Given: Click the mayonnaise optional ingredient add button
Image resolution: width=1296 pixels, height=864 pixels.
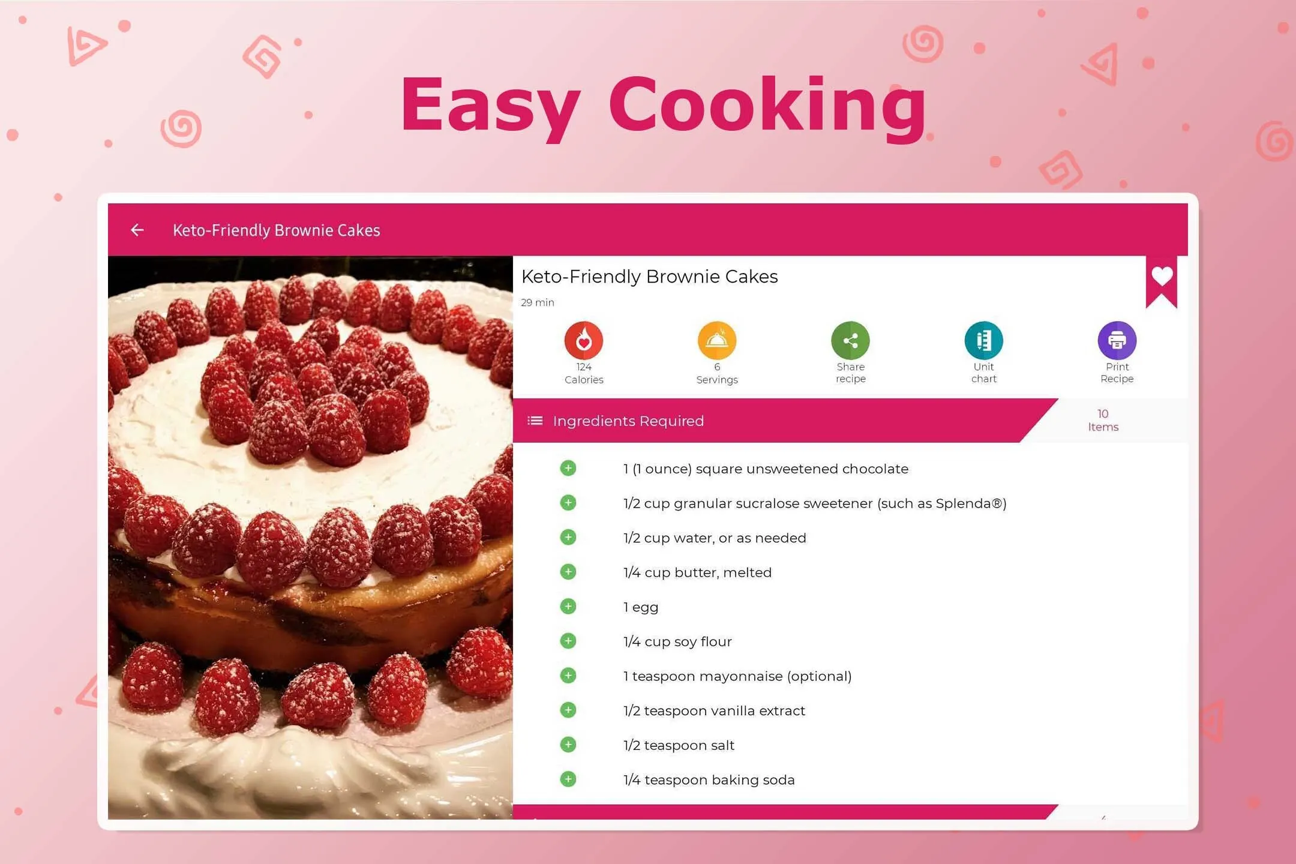Looking at the screenshot, I should point(568,675).
